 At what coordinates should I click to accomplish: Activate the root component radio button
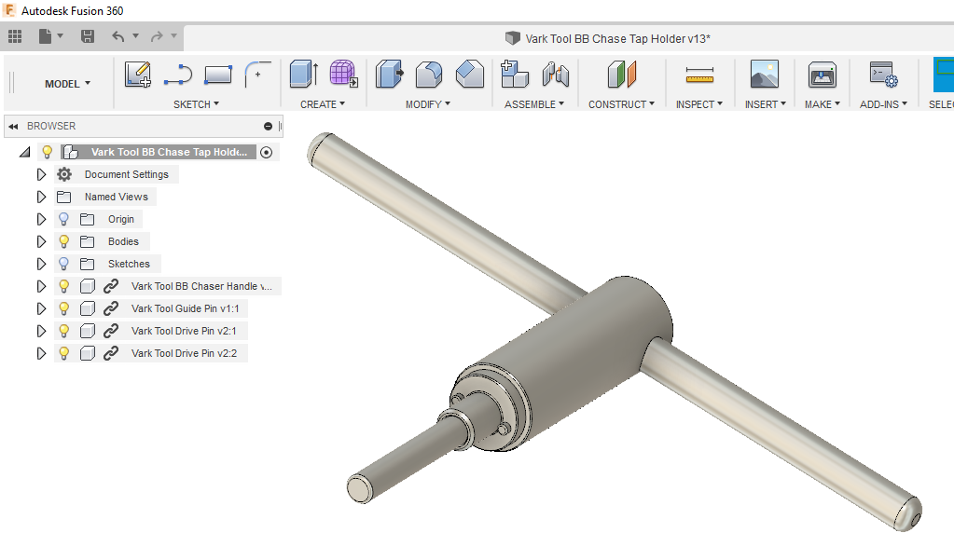267,152
